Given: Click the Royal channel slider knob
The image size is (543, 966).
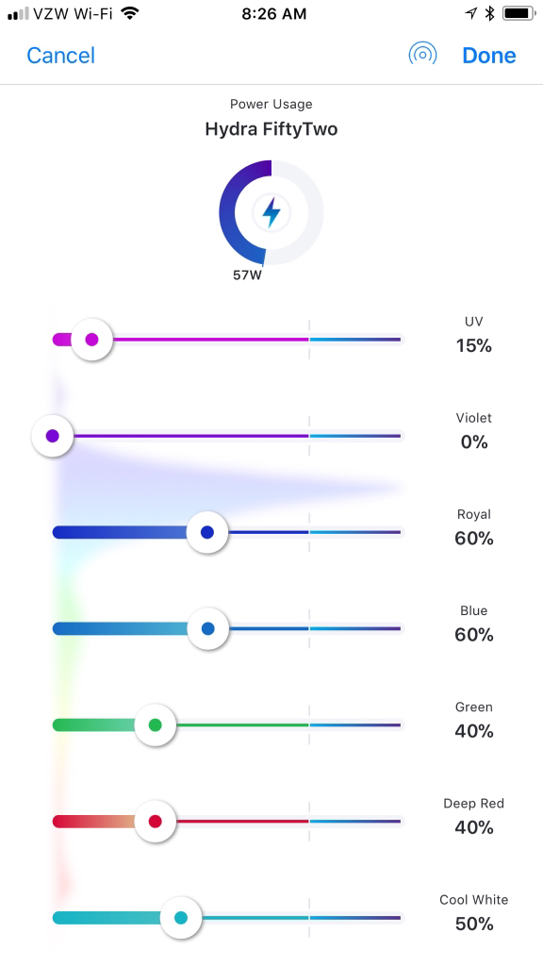Looking at the screenshot, I should [207, 532].
